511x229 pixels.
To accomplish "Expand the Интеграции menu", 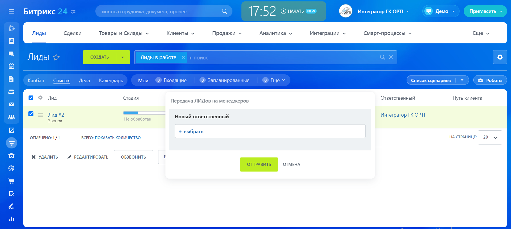I will coord(328,33).
